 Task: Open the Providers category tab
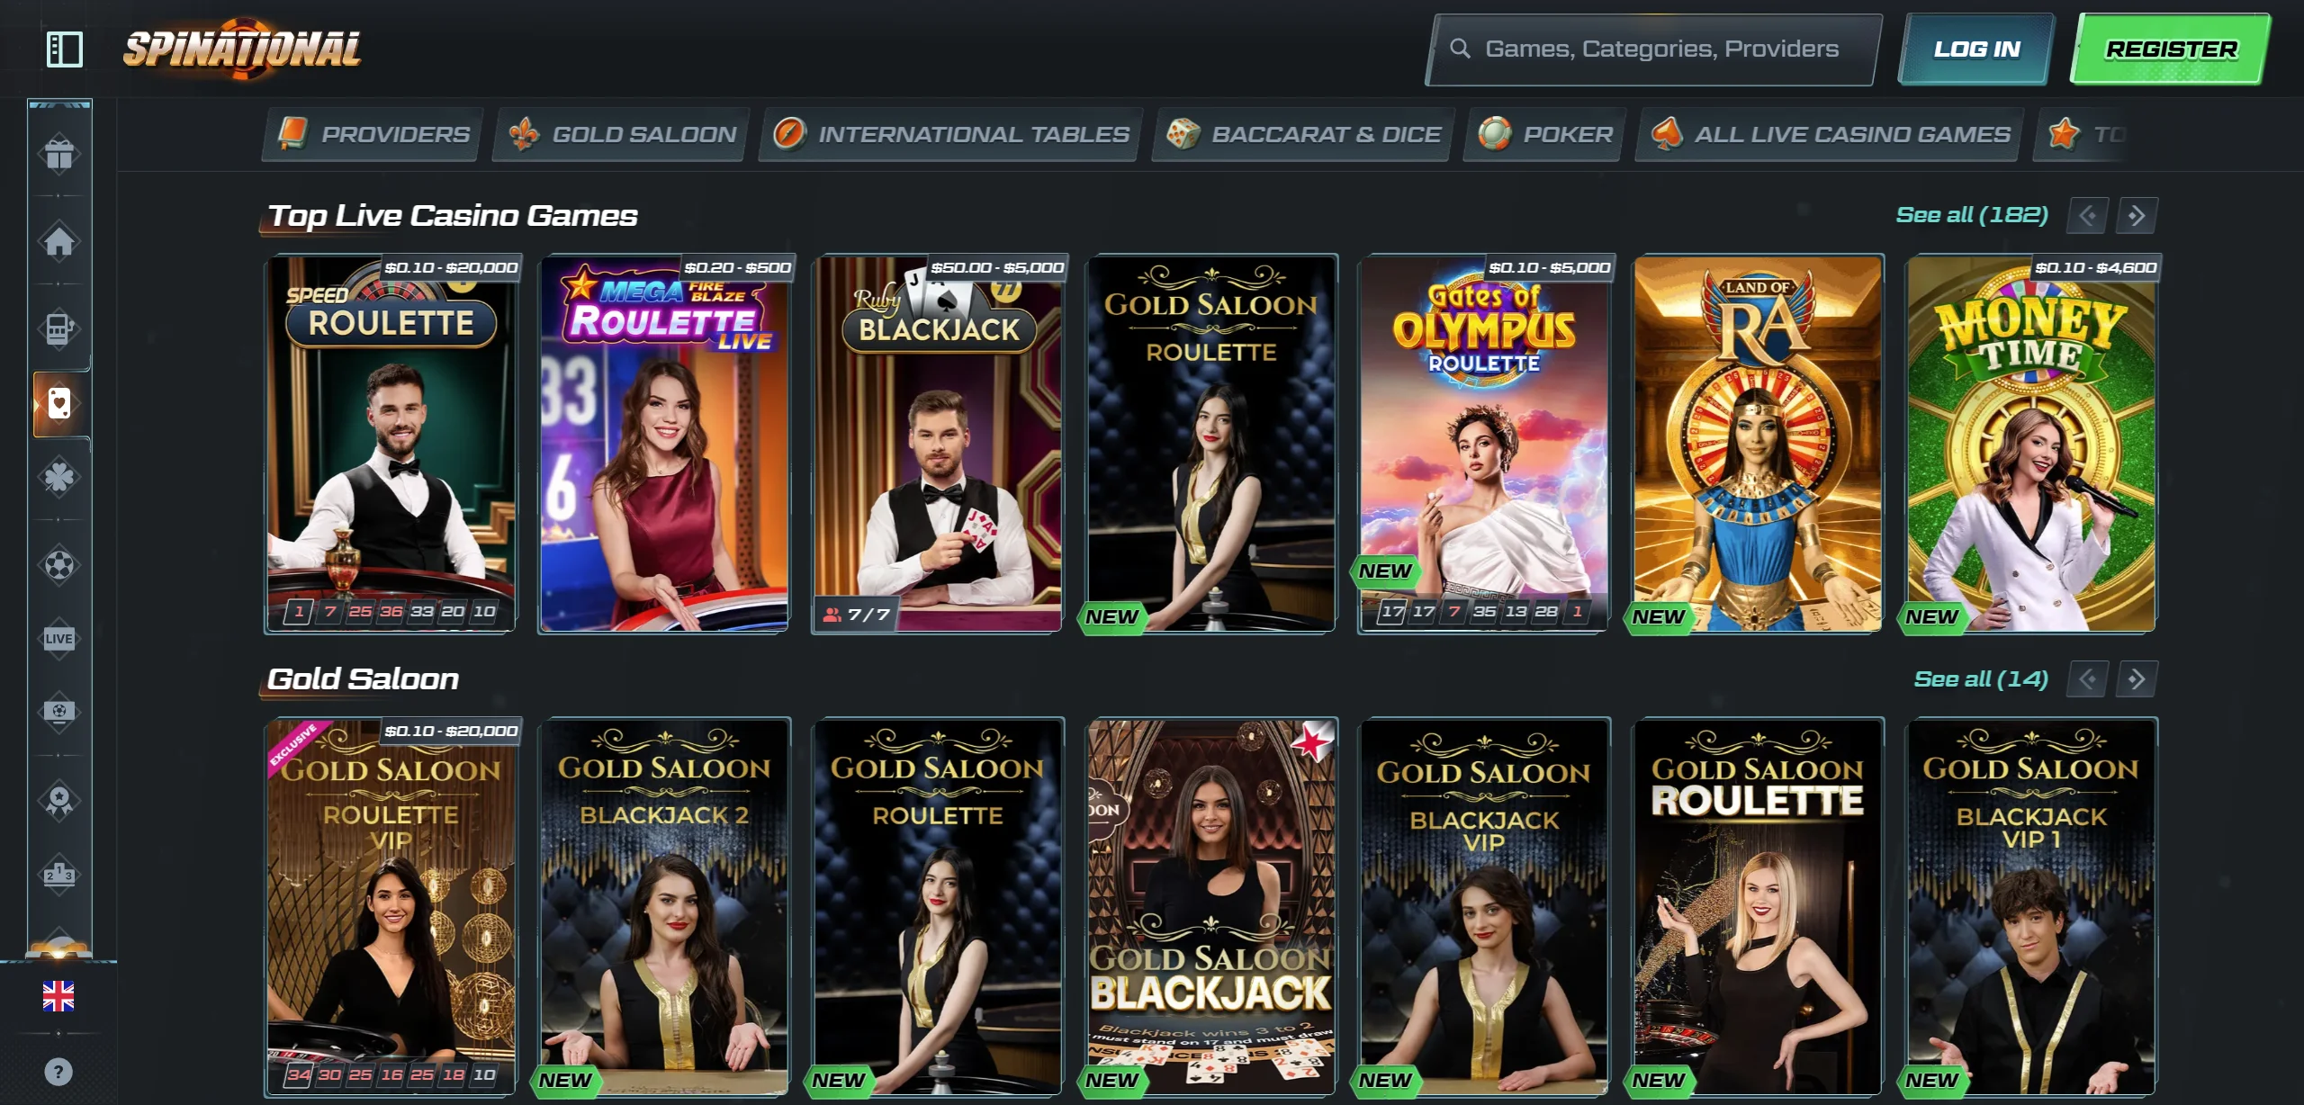(373, 134)
